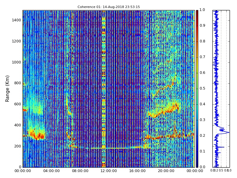Select the 800 range tick label
This screenshot has height=178, width=237.
click(x=18, y=83)
